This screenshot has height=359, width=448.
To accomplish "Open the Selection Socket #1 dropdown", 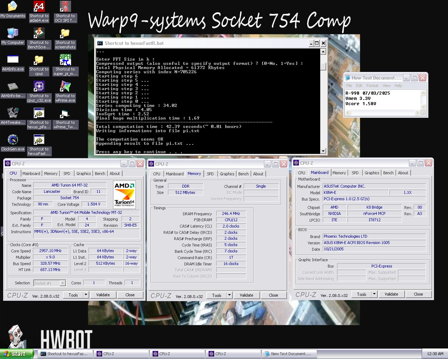I will tap(49, 283).
